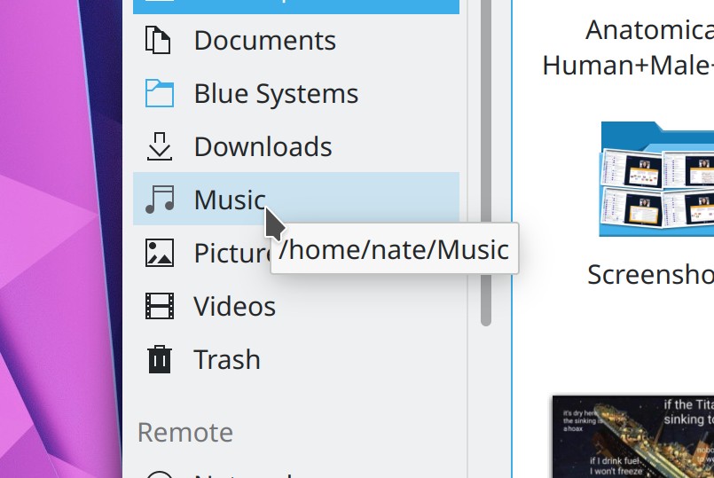Viewport: 714px width, 478px height.
Task: Select the Screenshots folder thumbnail
Action: tap(657, 181)
